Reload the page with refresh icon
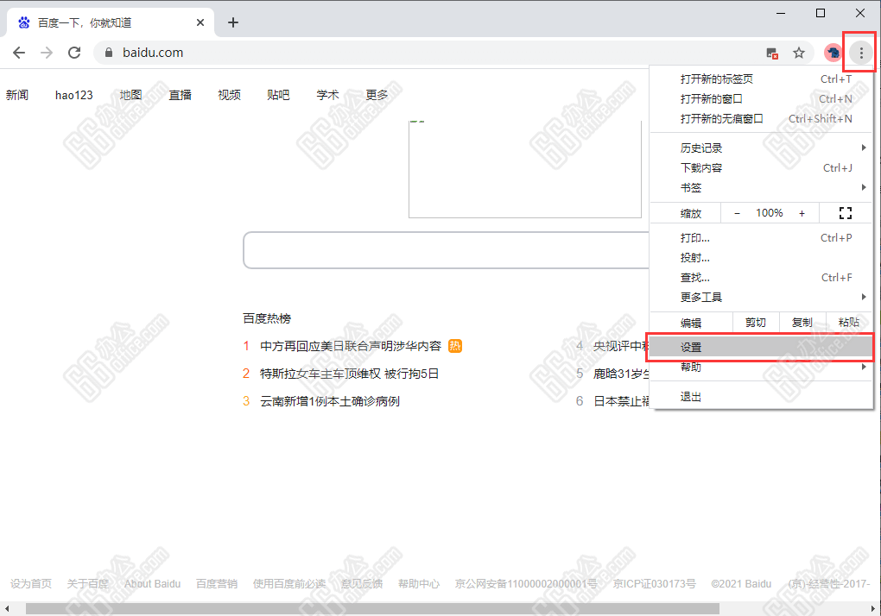 [x=74, y=53]
